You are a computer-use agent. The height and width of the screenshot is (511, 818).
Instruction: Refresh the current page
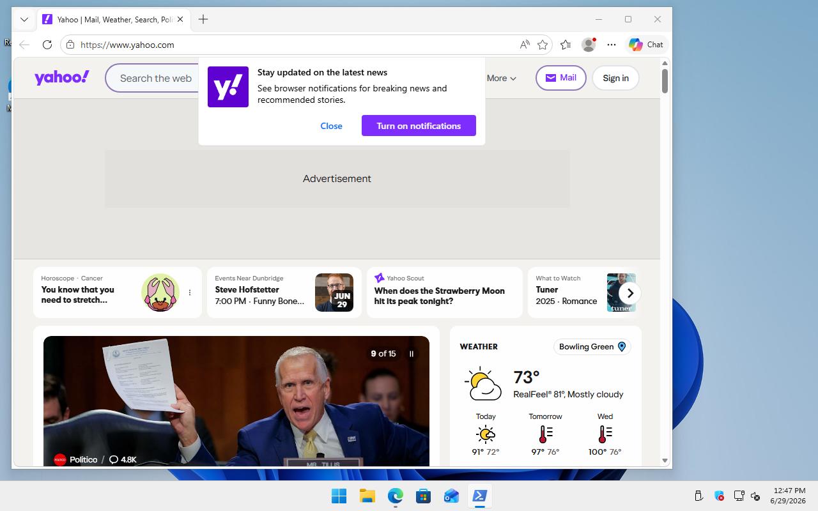[47, 45]
